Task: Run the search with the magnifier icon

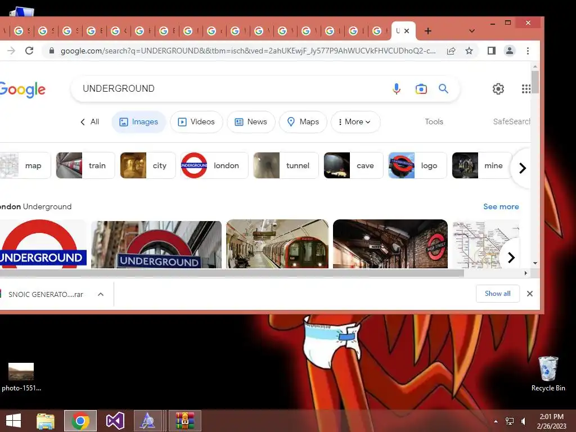Action: pyautogui.click(x=443, y=88)
